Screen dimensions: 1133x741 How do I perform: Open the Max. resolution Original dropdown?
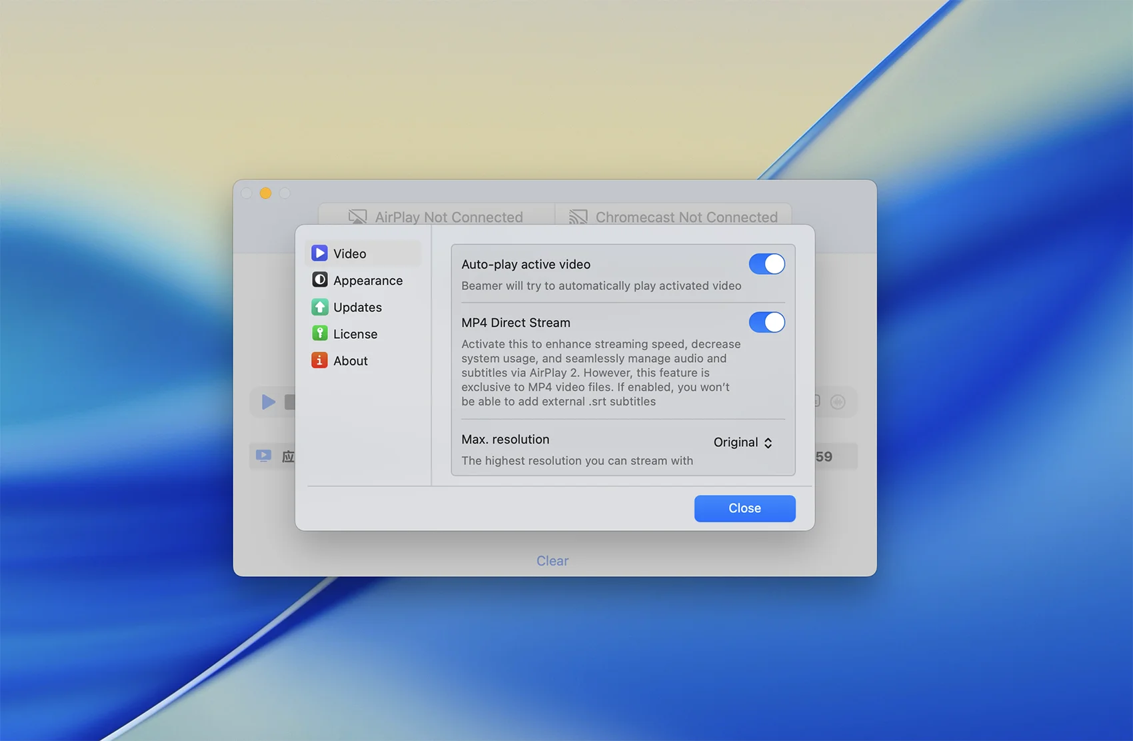[x=742, y=442]
